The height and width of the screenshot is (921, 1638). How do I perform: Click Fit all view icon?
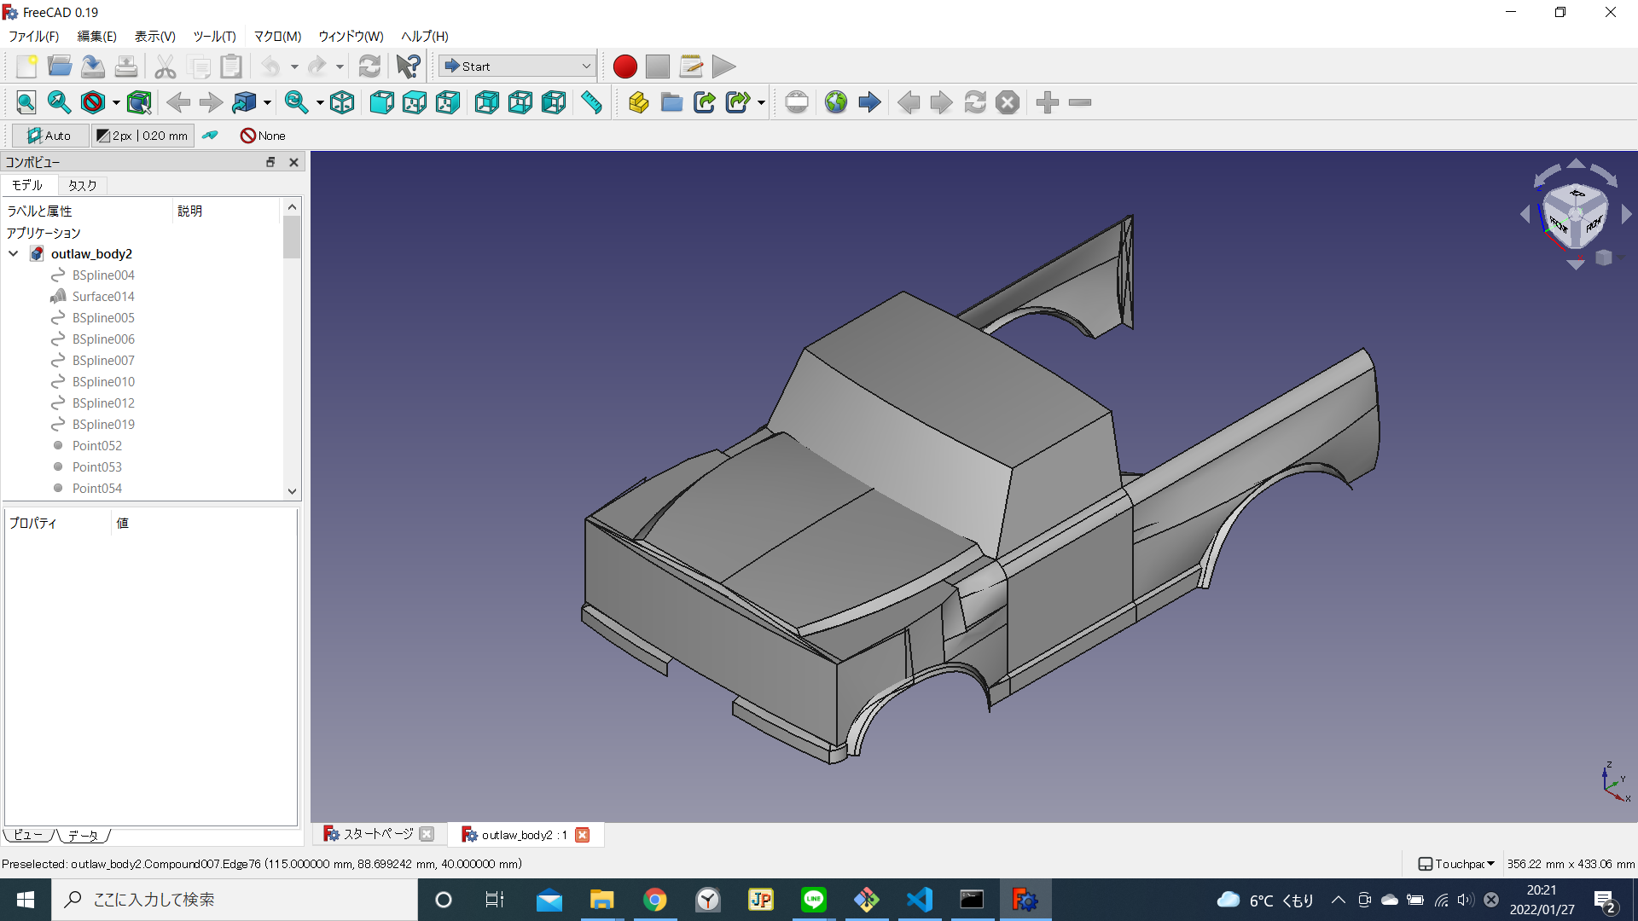pos(26,102)
